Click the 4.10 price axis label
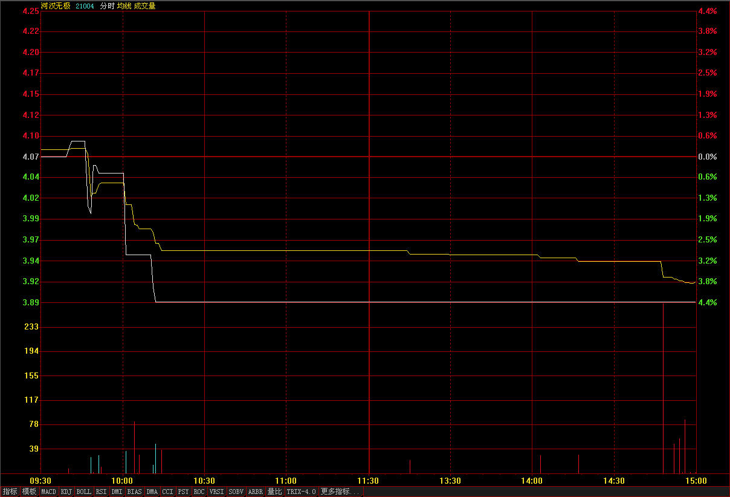 (x=30, y=135)
